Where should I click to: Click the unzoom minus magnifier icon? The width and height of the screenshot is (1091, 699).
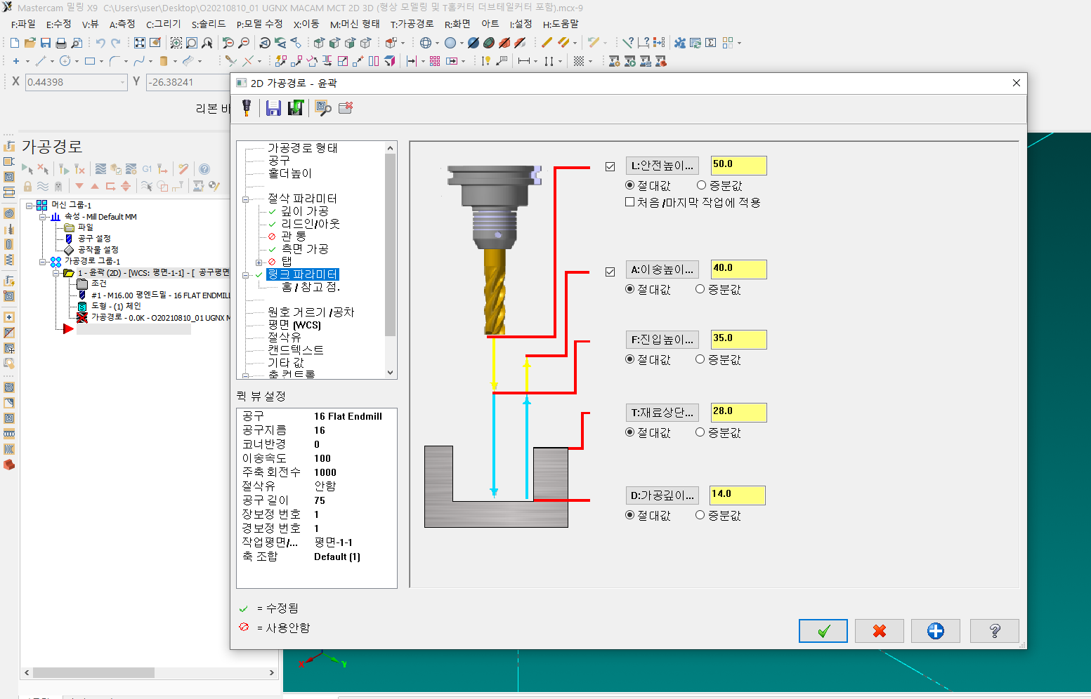pyautogui.click(x=244, y=43)
